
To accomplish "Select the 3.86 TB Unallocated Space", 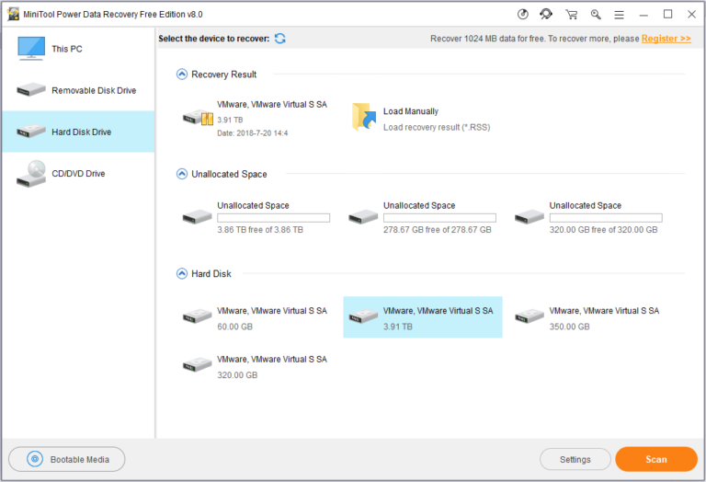I will tap(256, 218).
